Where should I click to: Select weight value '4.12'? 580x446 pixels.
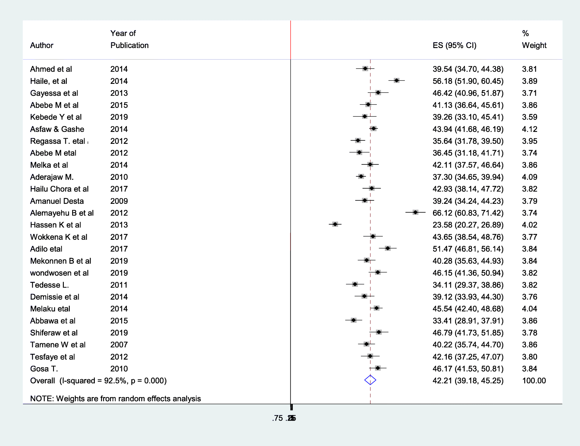[x=530, y=129]
